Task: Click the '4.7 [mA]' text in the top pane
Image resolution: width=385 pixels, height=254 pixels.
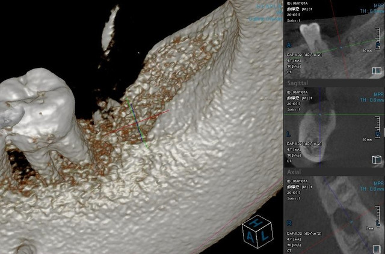Action: point(294,61)
